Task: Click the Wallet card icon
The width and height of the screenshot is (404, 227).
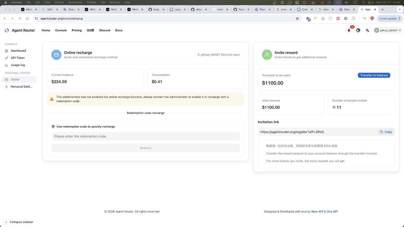Action: coord(7,79)
